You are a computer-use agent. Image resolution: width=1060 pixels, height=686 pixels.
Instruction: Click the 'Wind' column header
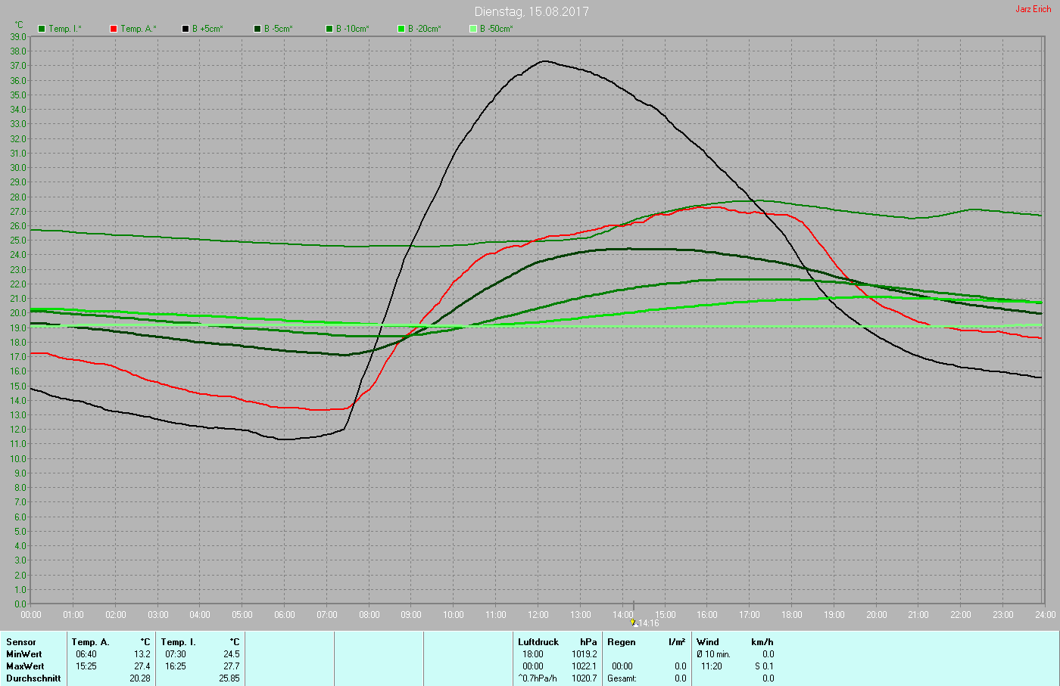coord(708,642)
